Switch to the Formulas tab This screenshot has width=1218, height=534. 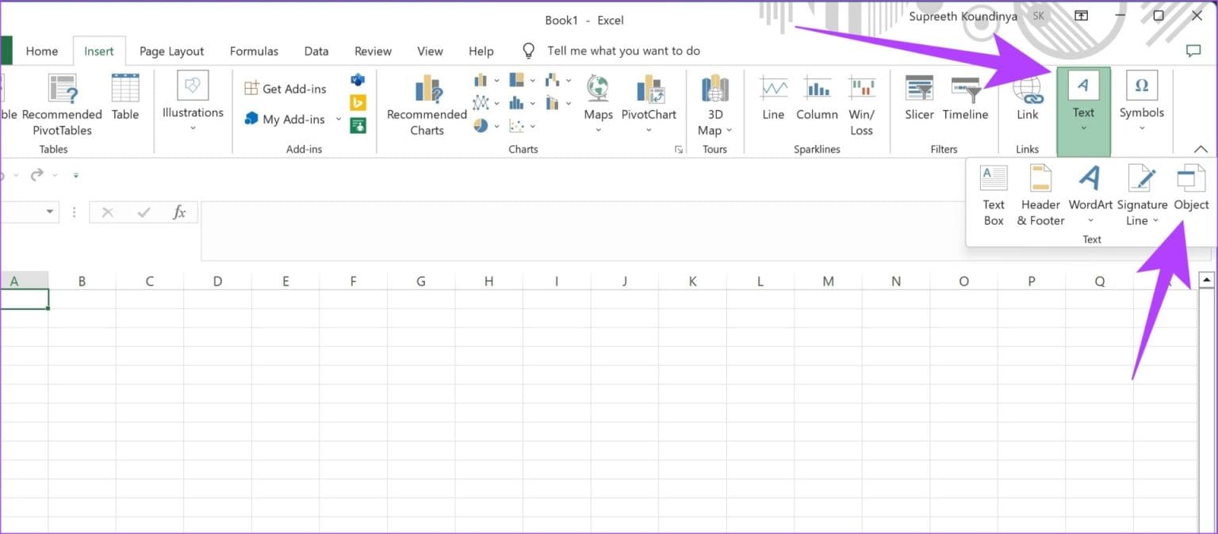click(253, 50)
